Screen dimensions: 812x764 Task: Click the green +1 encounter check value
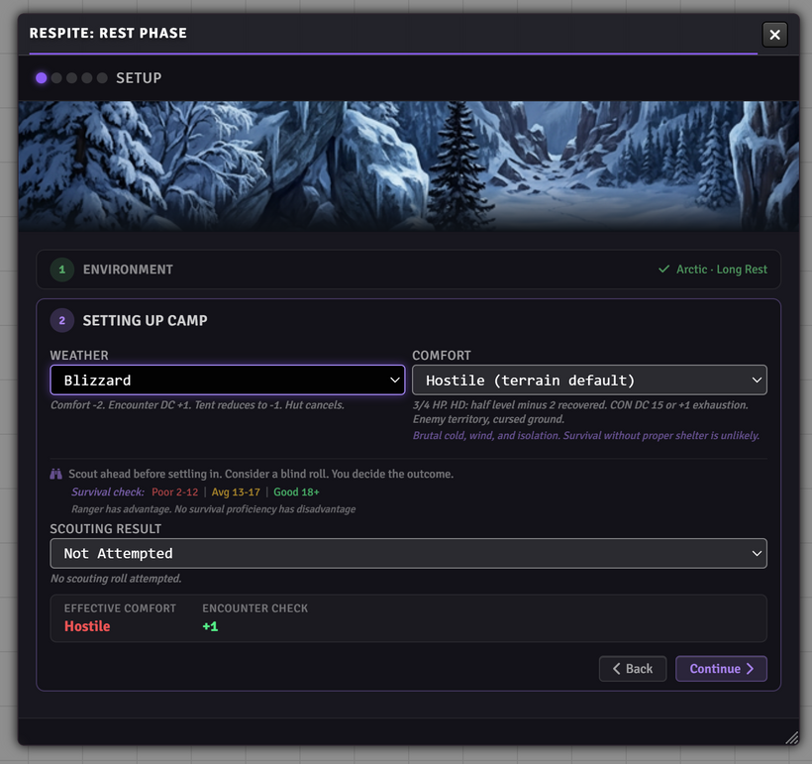210,627
